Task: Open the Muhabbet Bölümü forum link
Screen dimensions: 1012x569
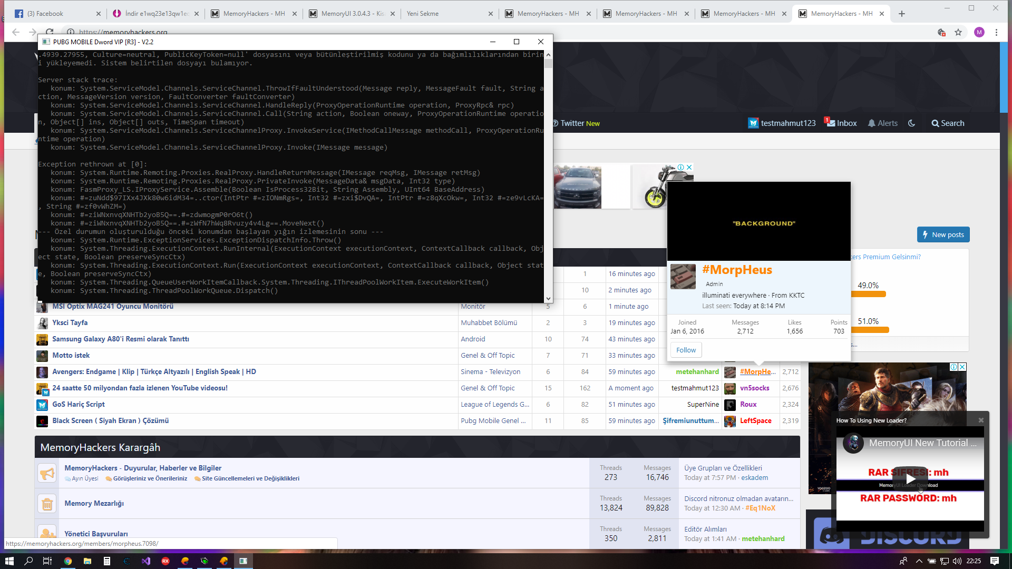Action: click(489, 323)
